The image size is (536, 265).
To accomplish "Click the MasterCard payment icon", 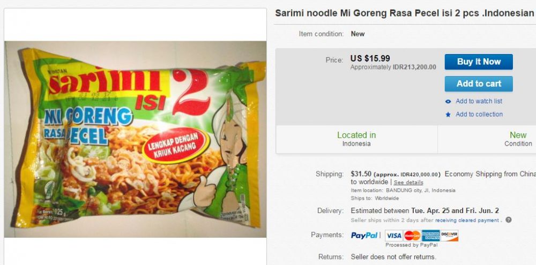I will pyautogui.click(x=412, y=236).
